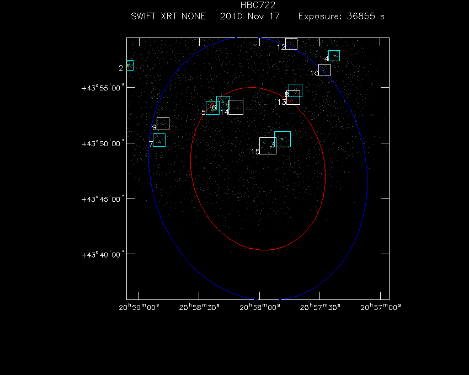Select the cyan source box numbered 3

pos(283,139)
